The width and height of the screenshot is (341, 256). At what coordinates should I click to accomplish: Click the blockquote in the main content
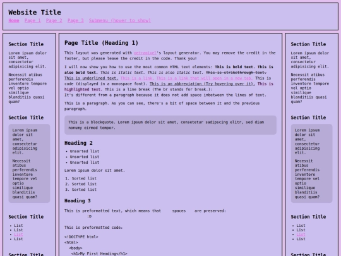coord(170,125)
